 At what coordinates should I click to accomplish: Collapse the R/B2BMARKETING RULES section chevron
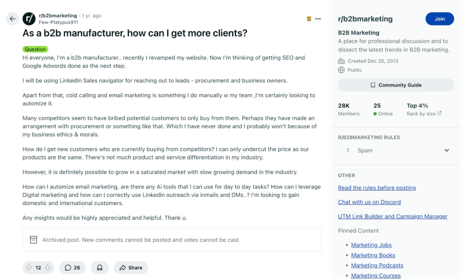tap(446, 150)
